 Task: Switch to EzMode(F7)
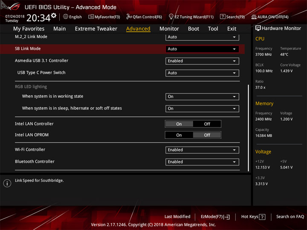coord(215,217)
